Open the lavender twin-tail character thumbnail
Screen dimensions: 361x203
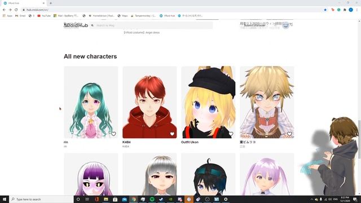coord(267,174)
